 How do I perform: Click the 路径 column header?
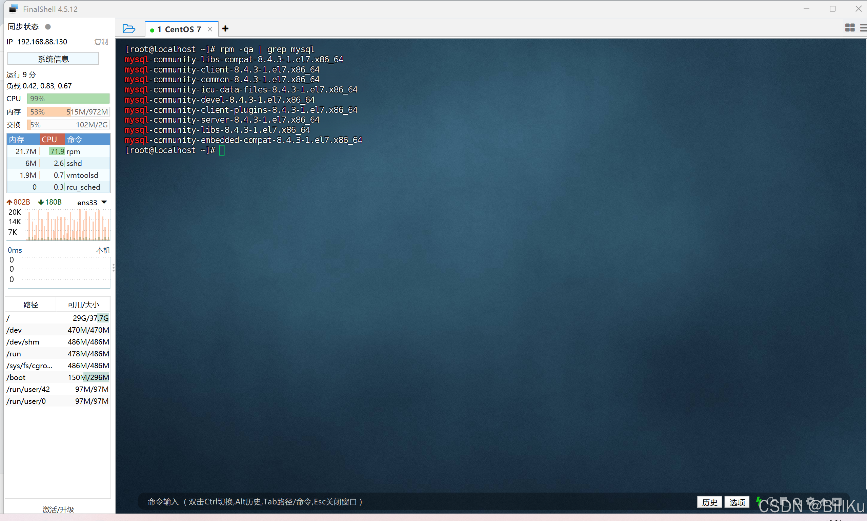pos(31,305)
